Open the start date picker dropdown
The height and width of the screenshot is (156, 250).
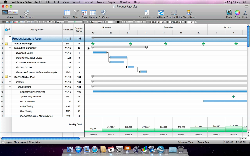(x=165, y=22)
